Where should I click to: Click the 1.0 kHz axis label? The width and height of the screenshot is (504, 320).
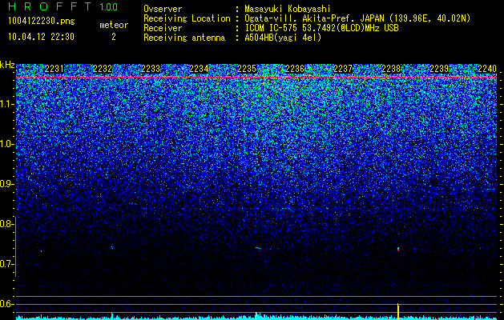(x=6, y=144)
